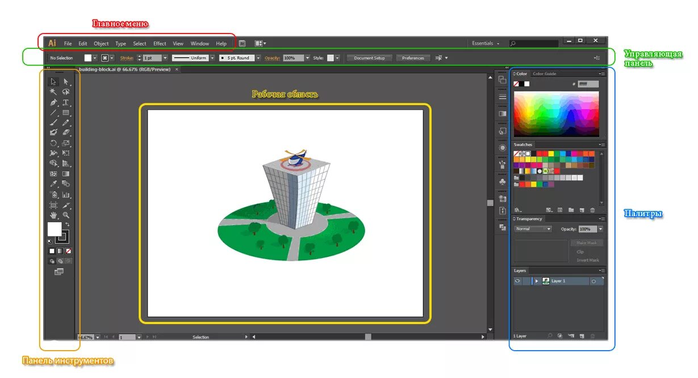This screenshot has height=378, width=698.
Task: Set paint mode to solid Color
Action: pyautogui.click(x=52, y=250)
